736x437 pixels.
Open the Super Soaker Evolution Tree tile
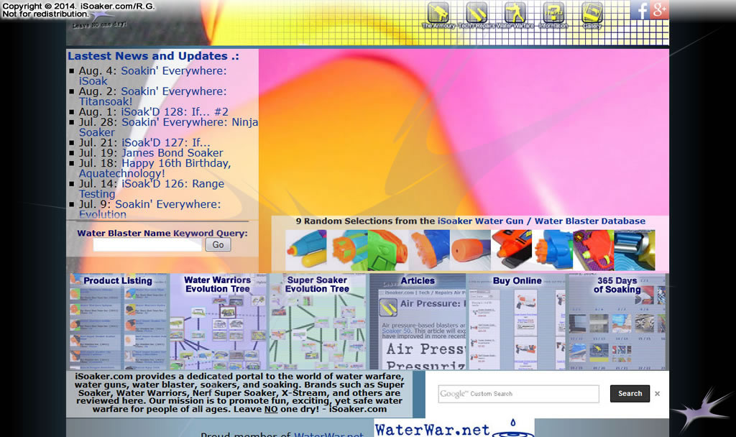pos(317,321)
